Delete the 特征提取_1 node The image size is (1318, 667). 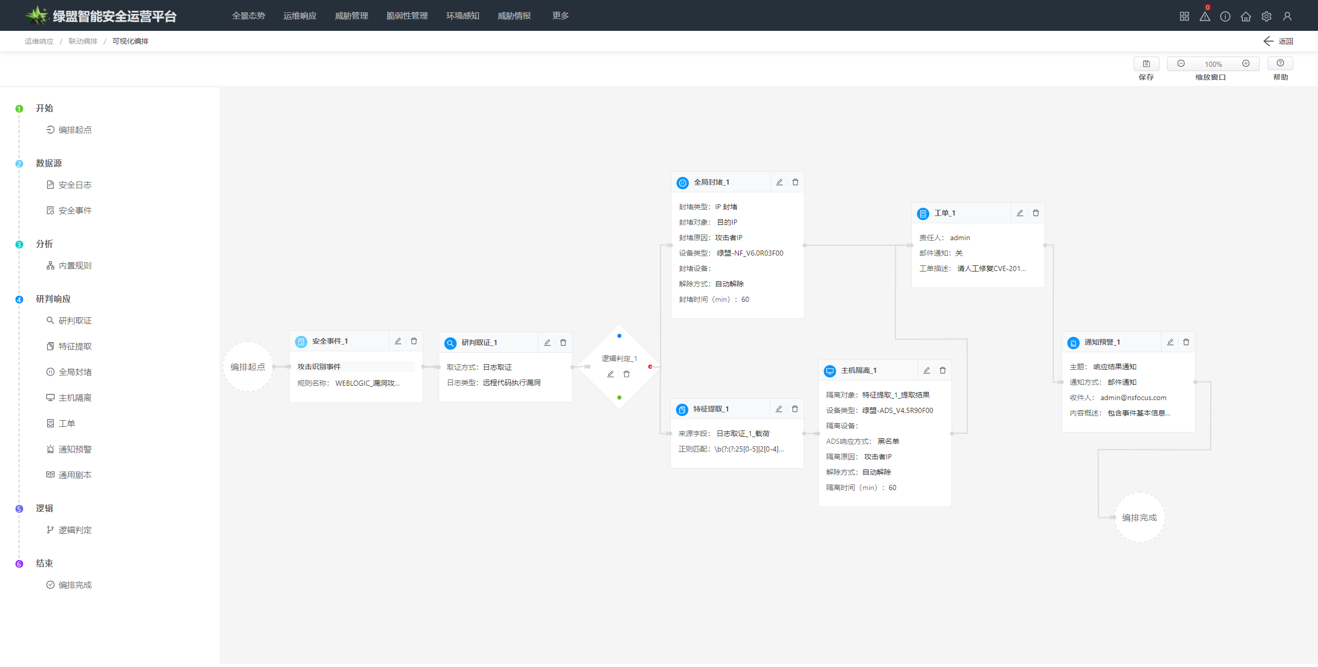pyautogui.click(x=795, y=409)
